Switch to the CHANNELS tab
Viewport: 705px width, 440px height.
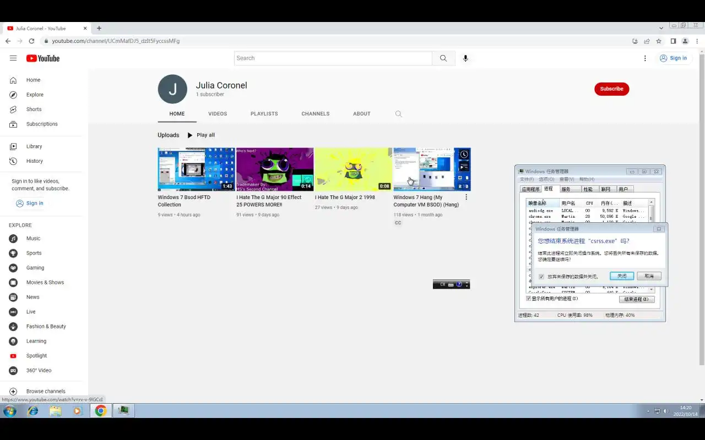[x=316, y=114]
